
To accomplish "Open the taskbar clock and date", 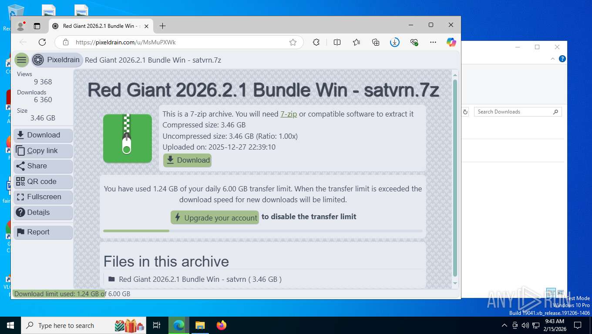I will (555, 325).
